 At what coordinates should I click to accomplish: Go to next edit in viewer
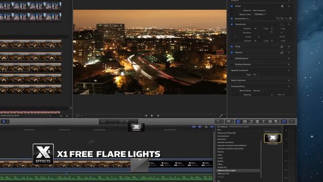pyautogui.click(x=158, y=116)
